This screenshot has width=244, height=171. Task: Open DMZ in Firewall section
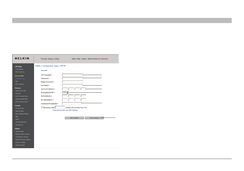point(17,116)
